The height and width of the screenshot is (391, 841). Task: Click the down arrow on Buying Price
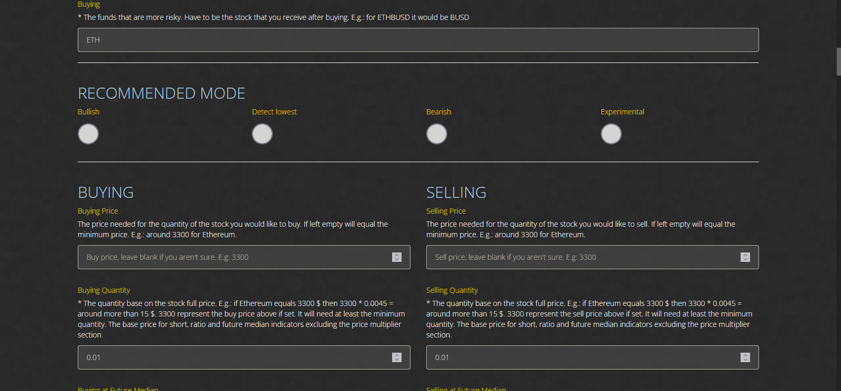pyautogui.click(x=397, y=259)
